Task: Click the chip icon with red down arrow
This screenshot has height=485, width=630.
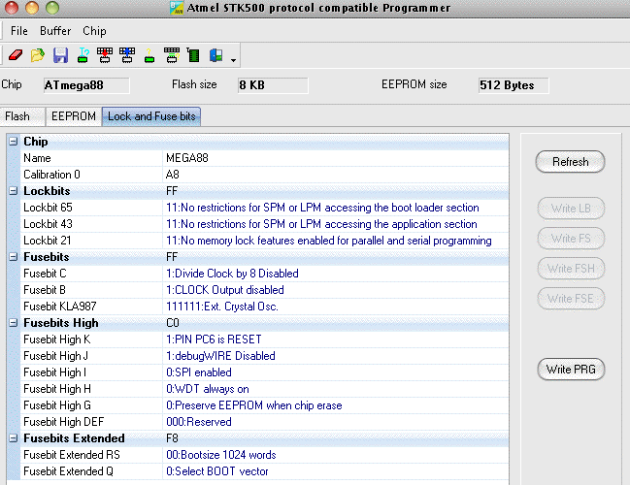Action: pos(105,55)
